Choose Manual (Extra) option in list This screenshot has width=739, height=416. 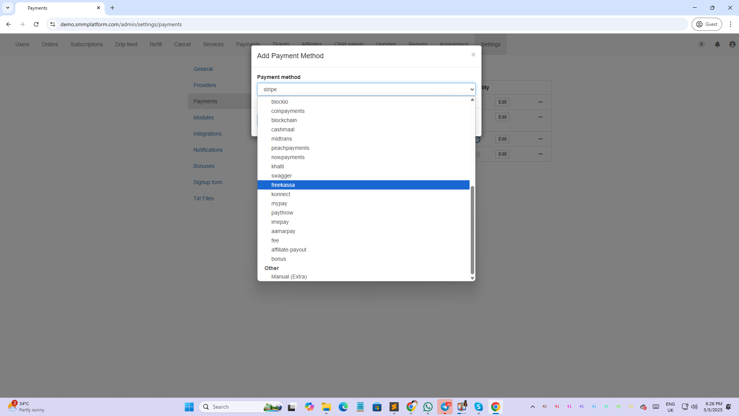(x=289, y=277)
